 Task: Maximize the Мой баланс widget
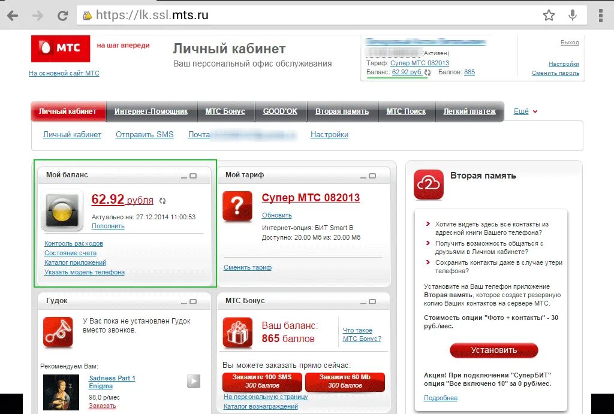193,176
